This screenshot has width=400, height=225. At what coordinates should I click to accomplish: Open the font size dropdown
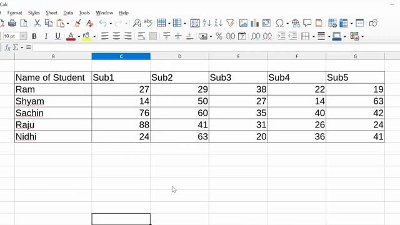tap(23, 36)
